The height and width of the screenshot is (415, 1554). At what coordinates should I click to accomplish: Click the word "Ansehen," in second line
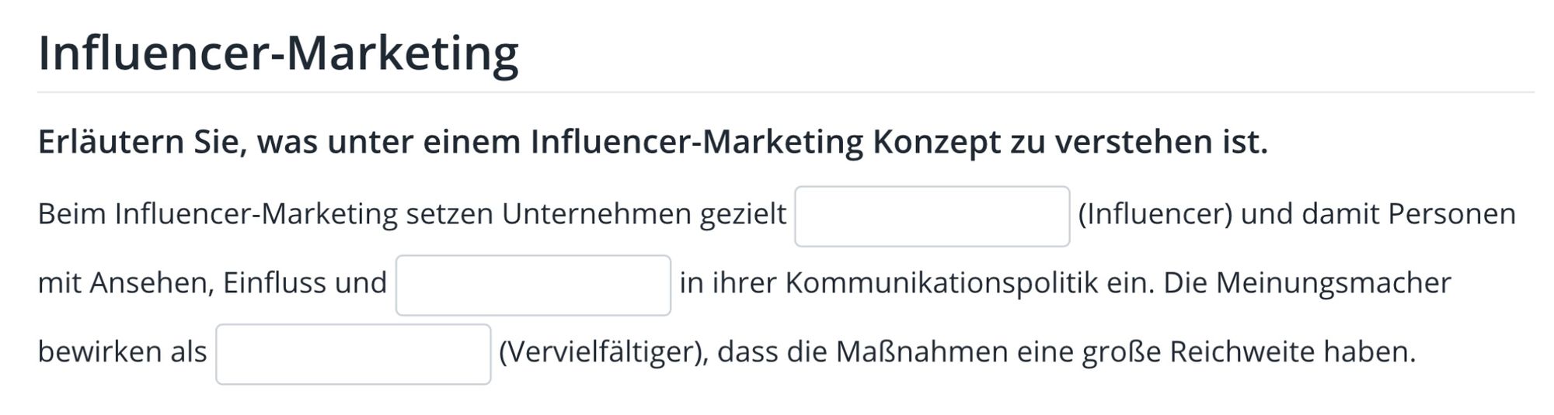click(x=152, y=283)
